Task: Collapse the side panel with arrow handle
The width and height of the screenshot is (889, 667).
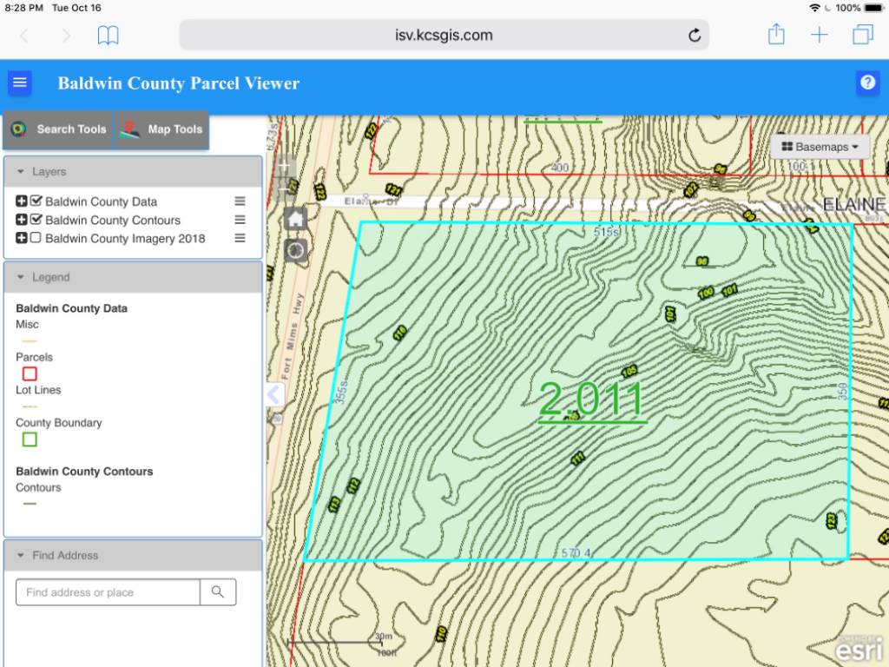Action: (274, 394)
